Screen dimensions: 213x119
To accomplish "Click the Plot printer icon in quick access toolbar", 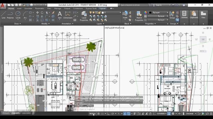I will 31,5.
